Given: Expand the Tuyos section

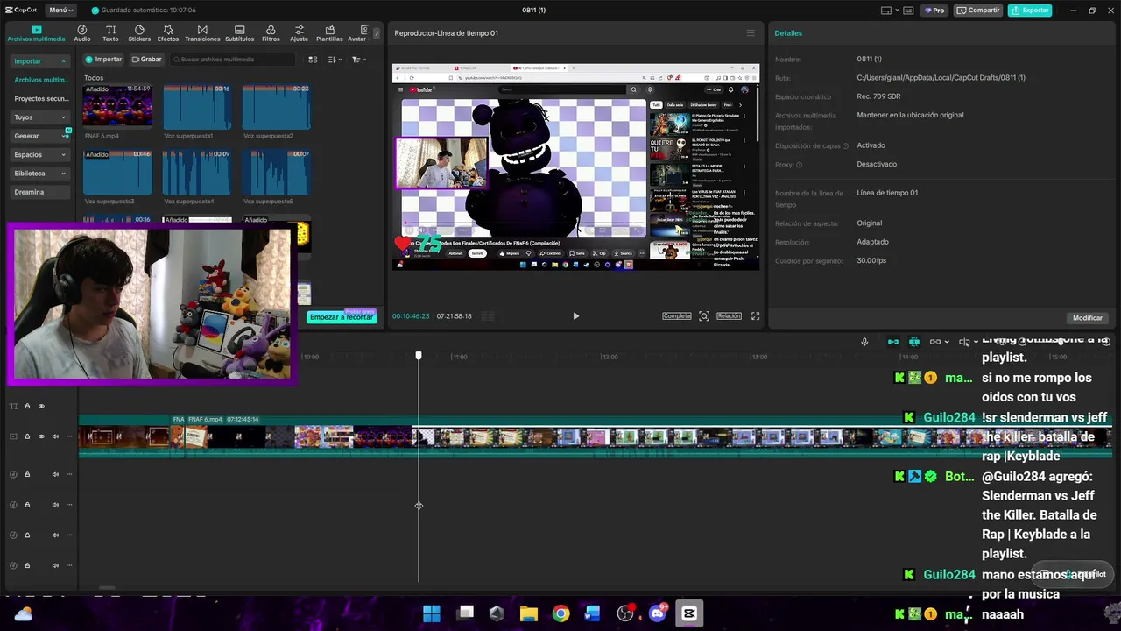Looking at the screenshot, I should pyautogui.click(x=40, y=117).
